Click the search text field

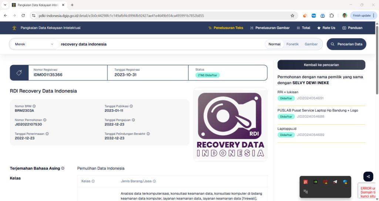[161, 44]
